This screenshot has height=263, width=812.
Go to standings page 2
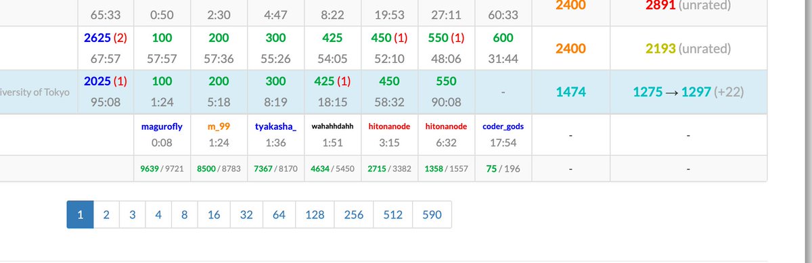[x=106, y=215]
